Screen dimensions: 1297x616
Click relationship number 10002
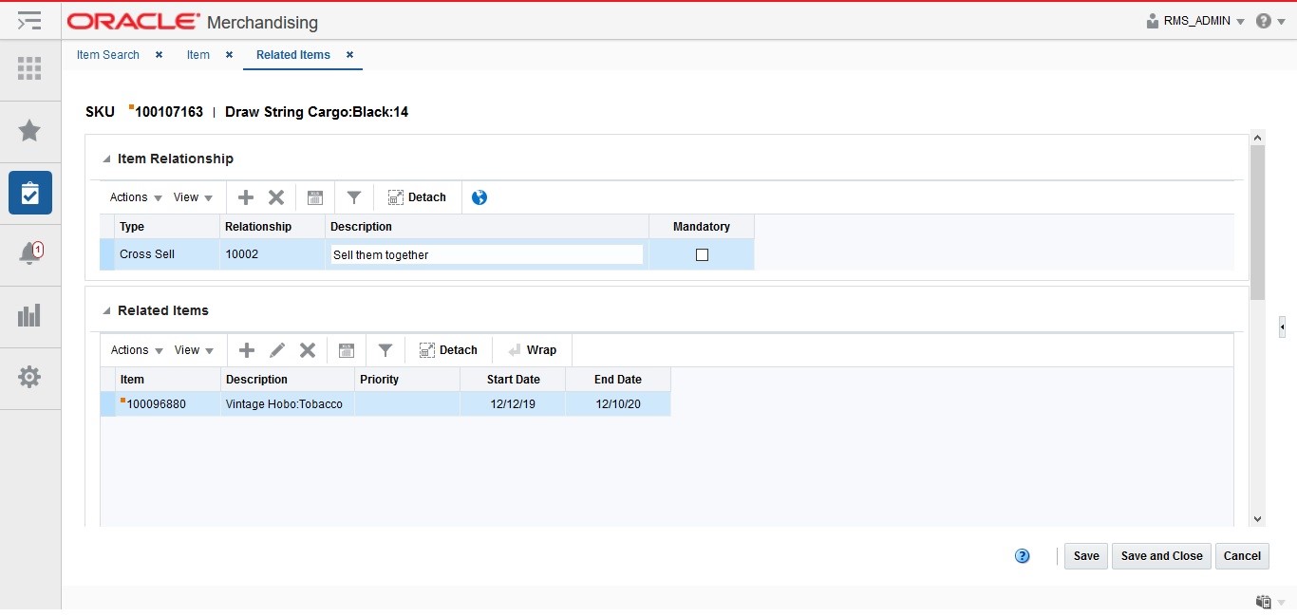242,254
